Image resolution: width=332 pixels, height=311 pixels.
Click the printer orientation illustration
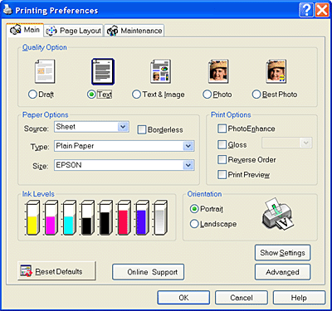(277, 214)
